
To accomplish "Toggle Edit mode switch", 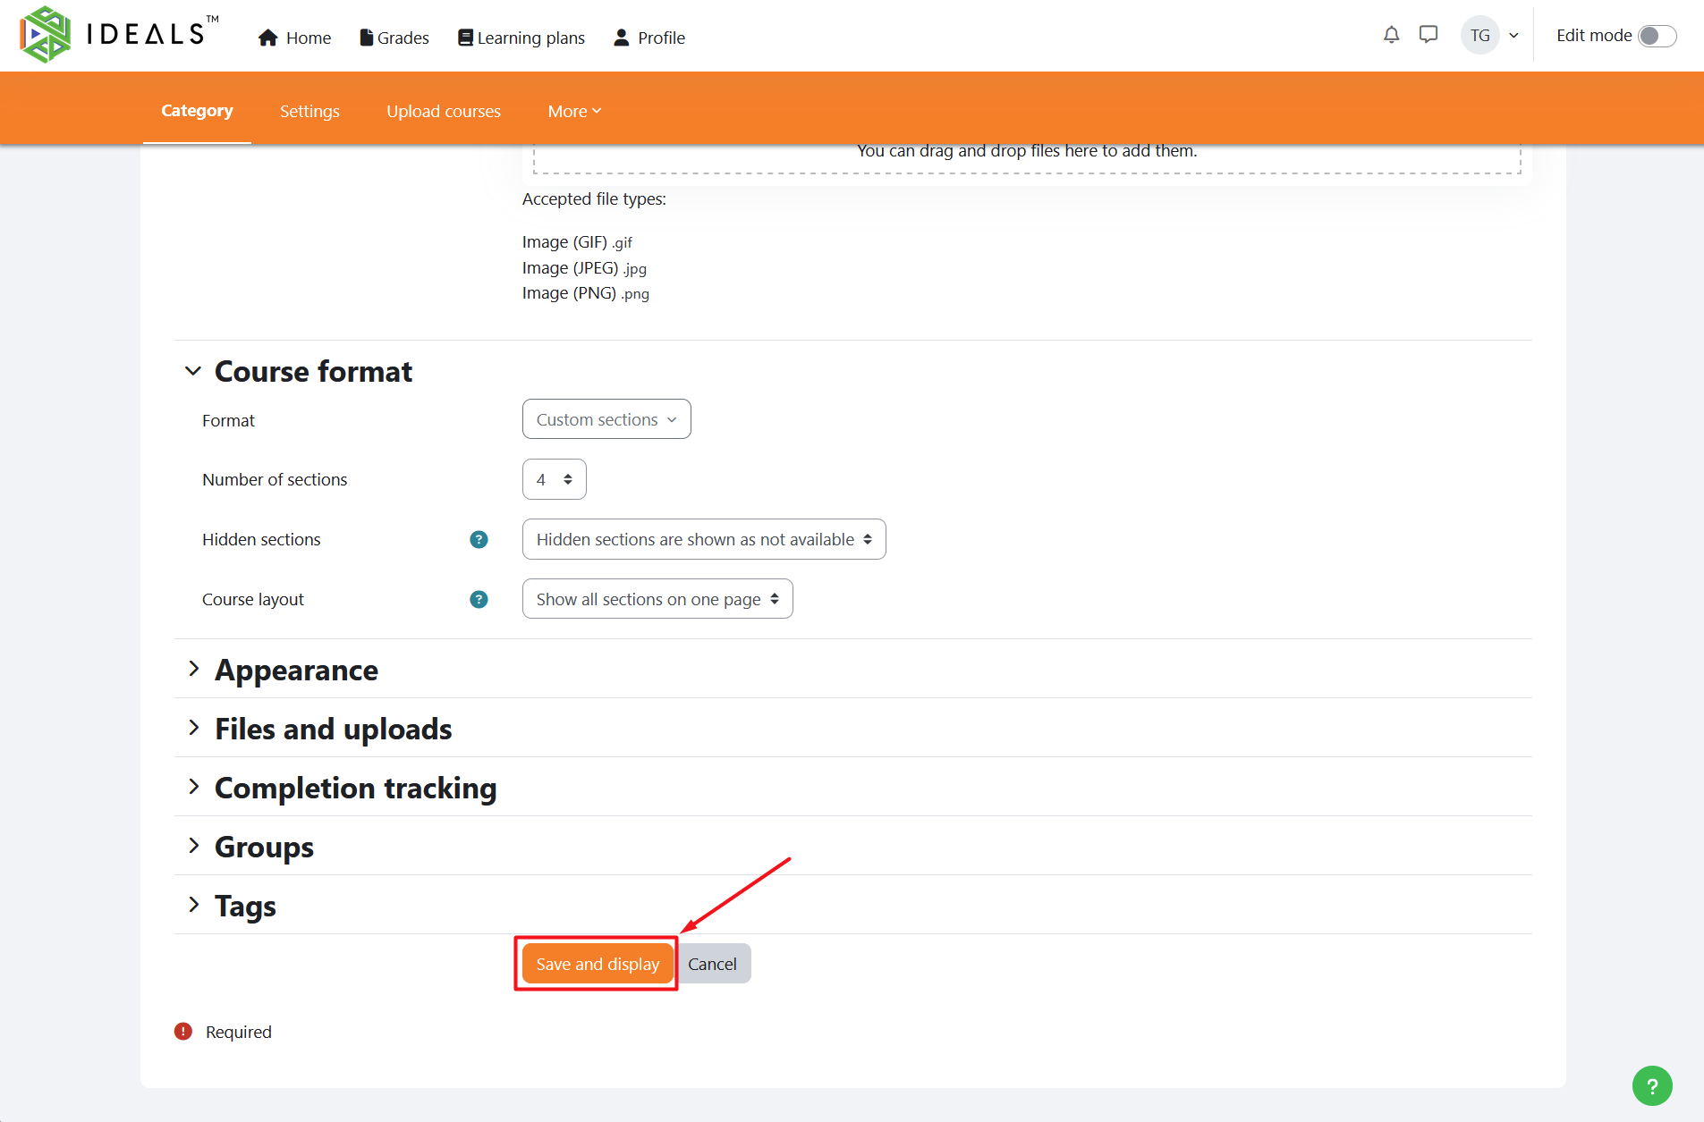I will coord(1657,36).
